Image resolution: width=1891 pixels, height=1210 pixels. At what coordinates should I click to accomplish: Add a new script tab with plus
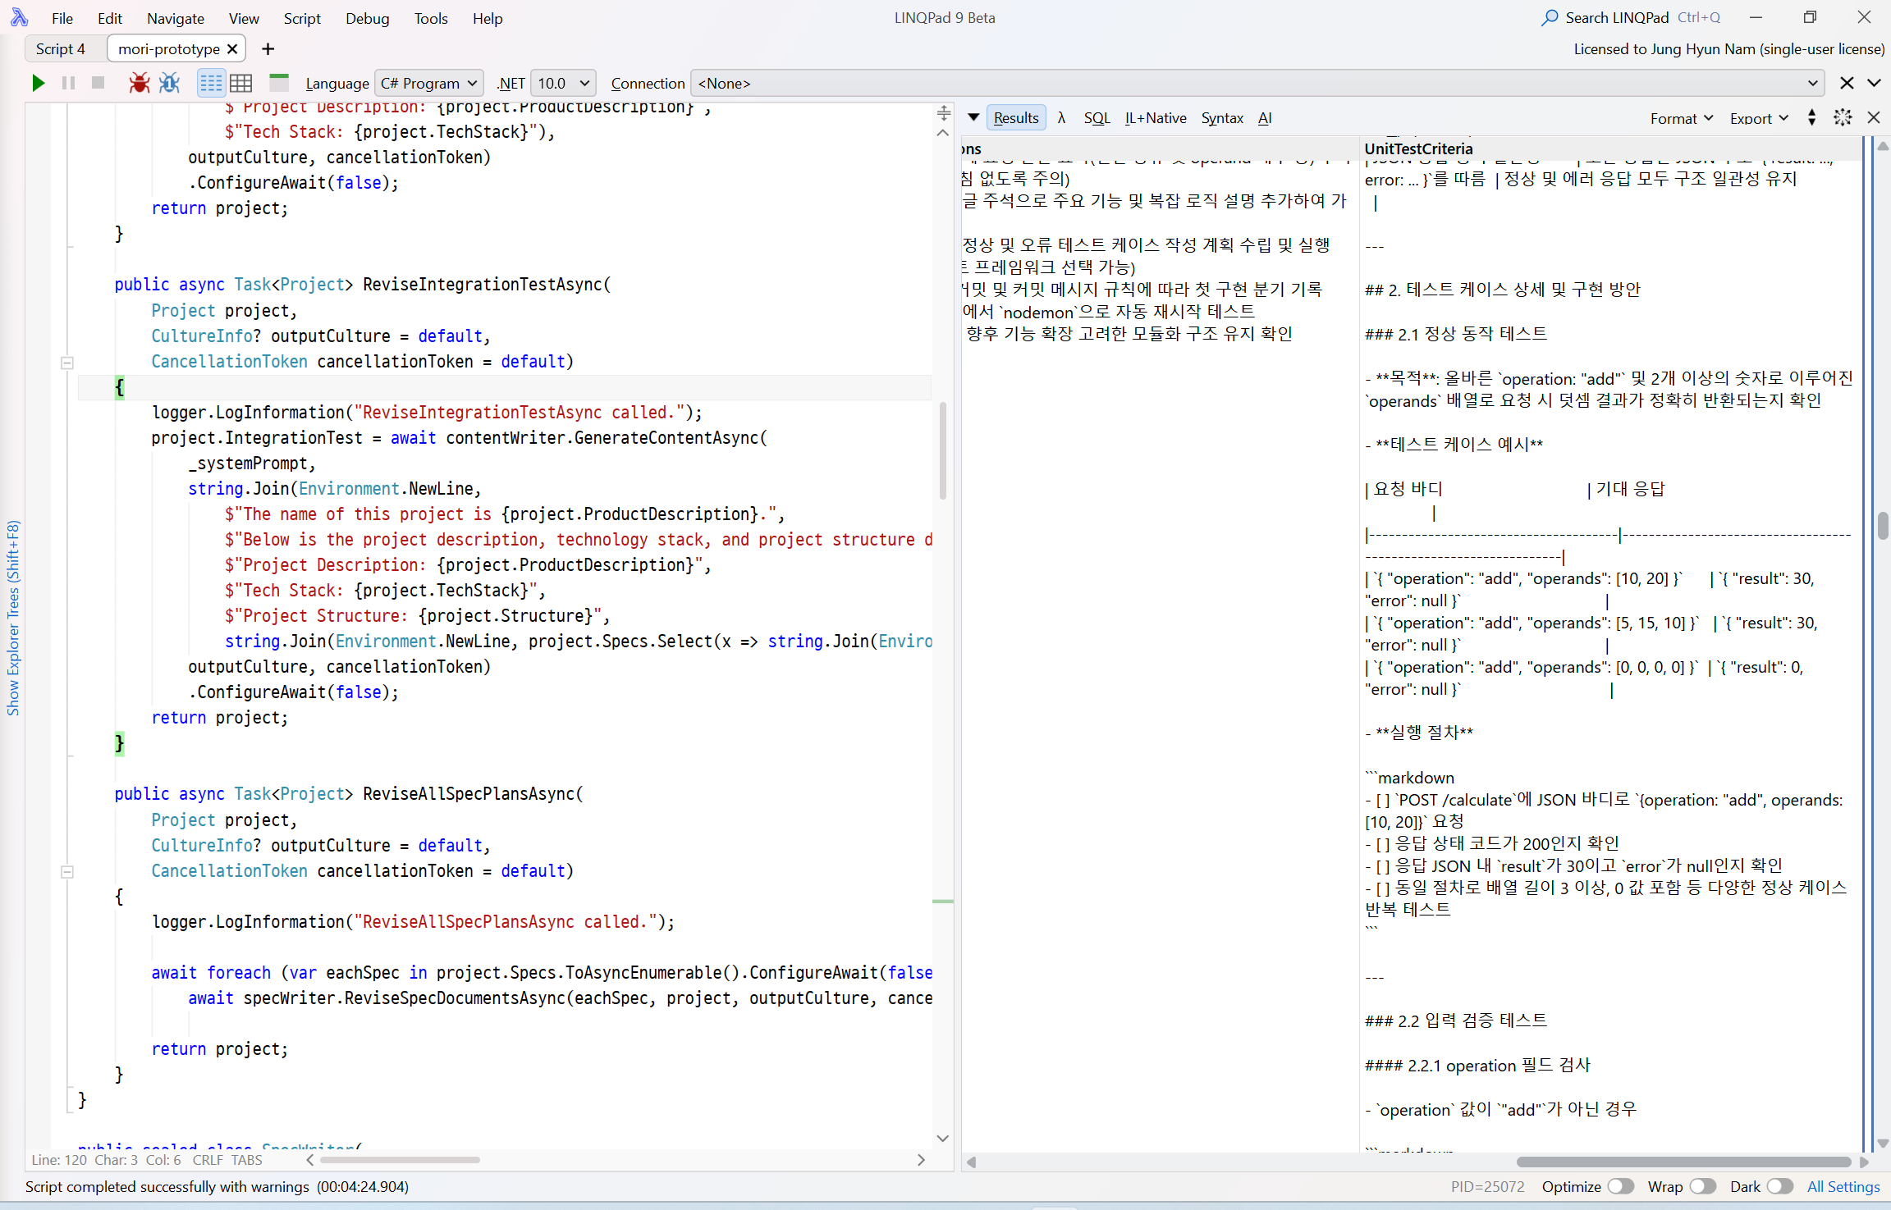coord(268,49)
